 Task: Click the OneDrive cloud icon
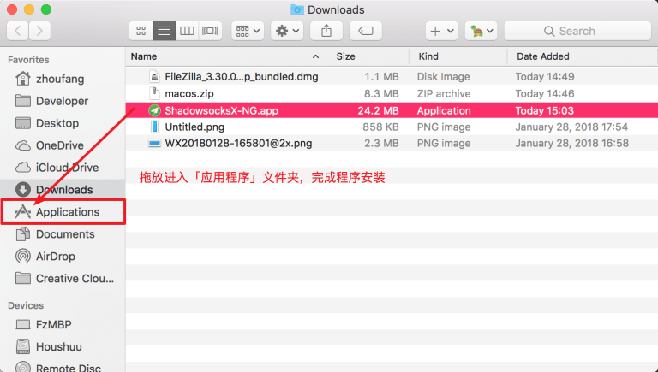(x=22, y=145)
